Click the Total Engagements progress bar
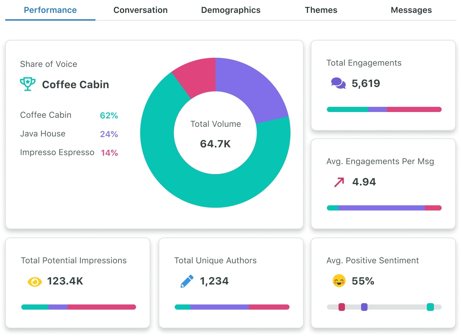This screenshot has width=461, height=336. (384, 109)
